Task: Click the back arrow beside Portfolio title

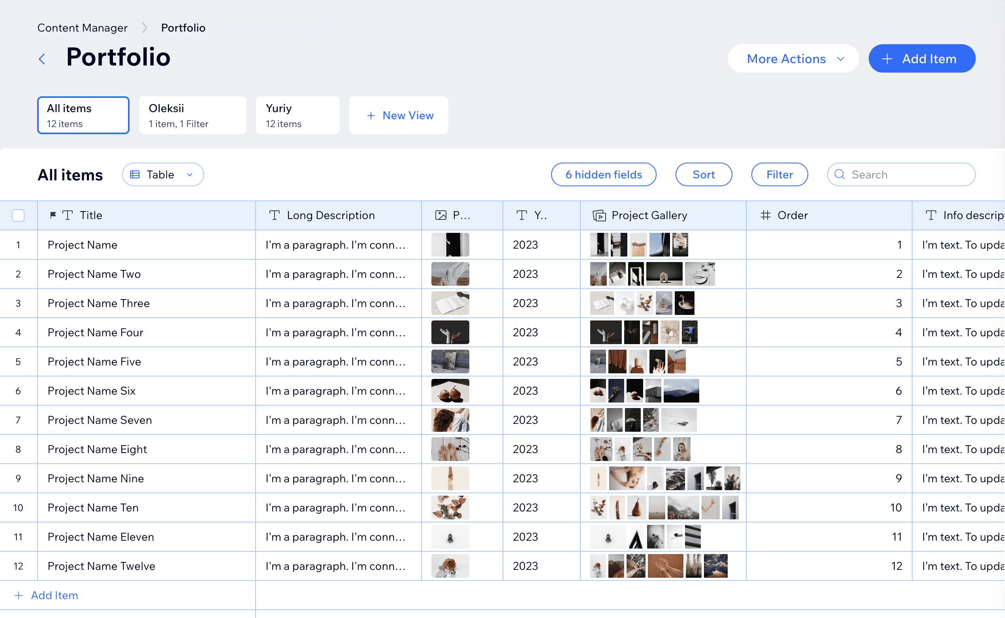Action: [x=42, y=59]
